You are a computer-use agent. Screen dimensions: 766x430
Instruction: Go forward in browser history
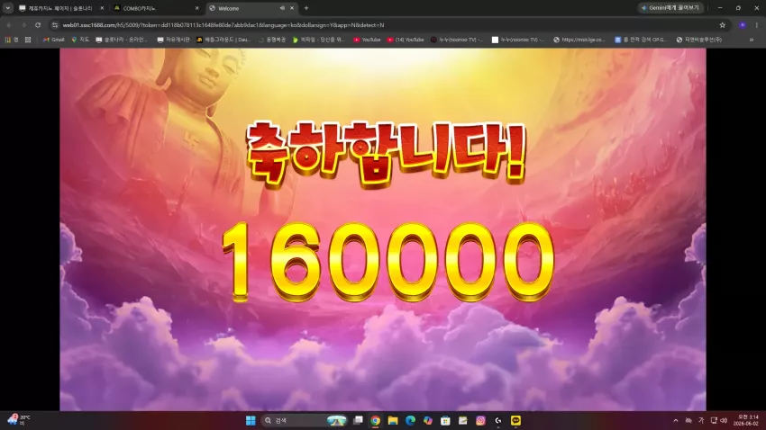(23, 25)
